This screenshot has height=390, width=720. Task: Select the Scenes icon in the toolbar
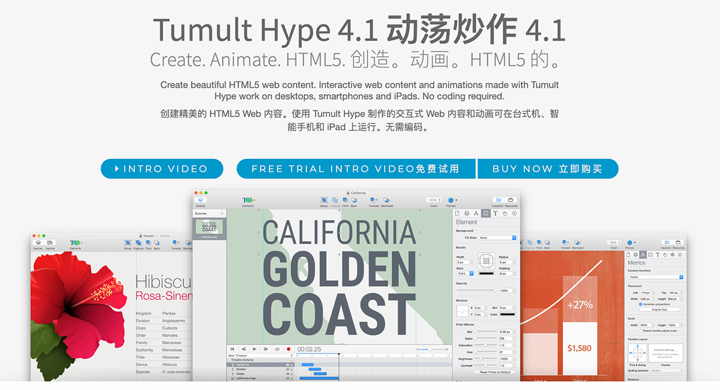pos(201,200)
